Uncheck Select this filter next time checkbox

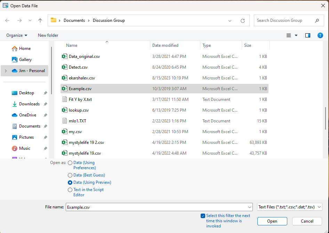tap(203, 216)
